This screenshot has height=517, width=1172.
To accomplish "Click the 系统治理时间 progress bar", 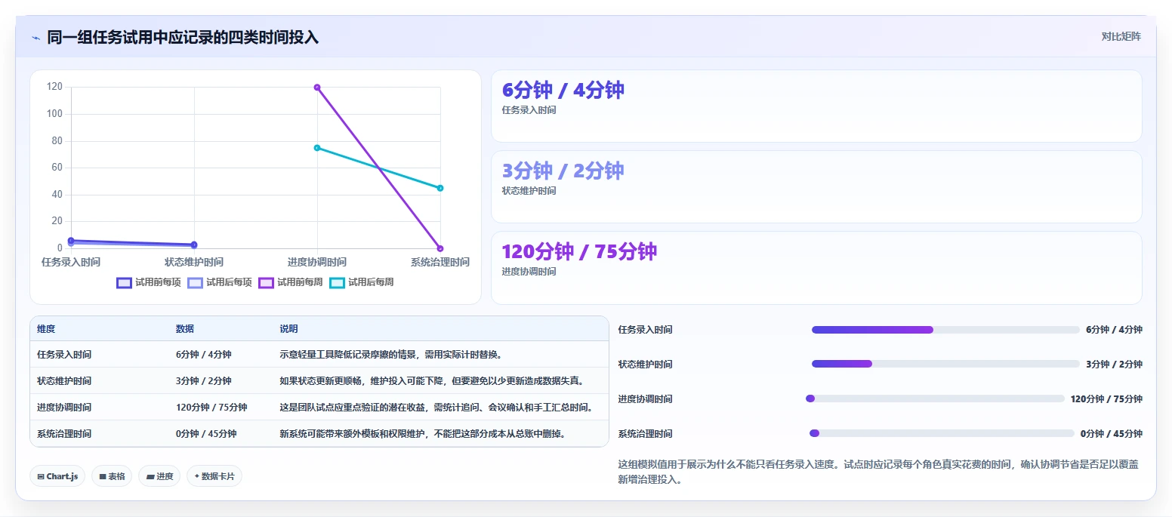I will [942, 433].
